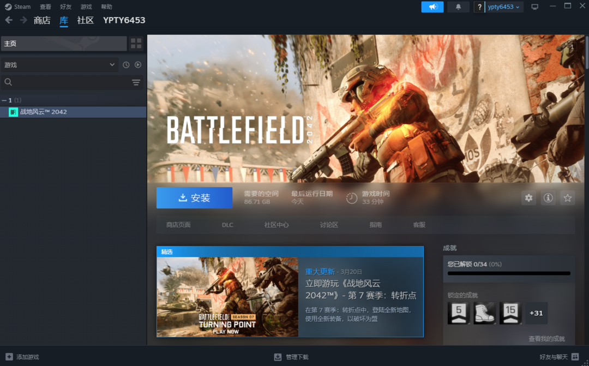Select 战地风云 2042 in the game list
The height and width of the screenshot is (366, 589).
click(x=73, y=112)
